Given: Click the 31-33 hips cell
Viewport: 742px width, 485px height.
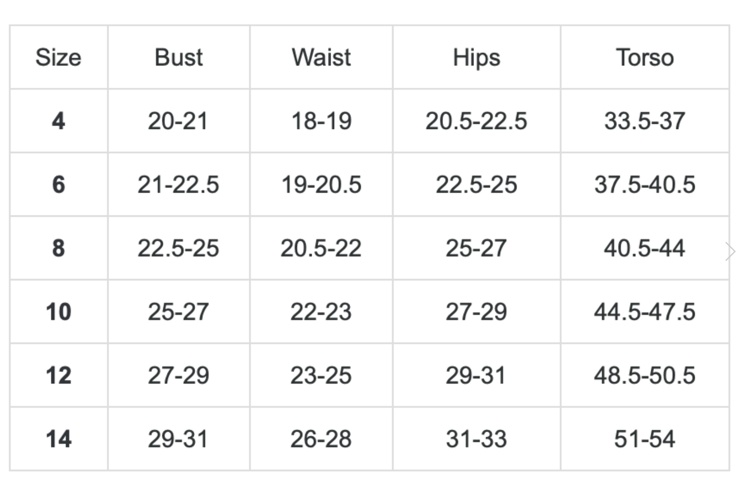Looking at the screenshot, I should coord(477,439).
